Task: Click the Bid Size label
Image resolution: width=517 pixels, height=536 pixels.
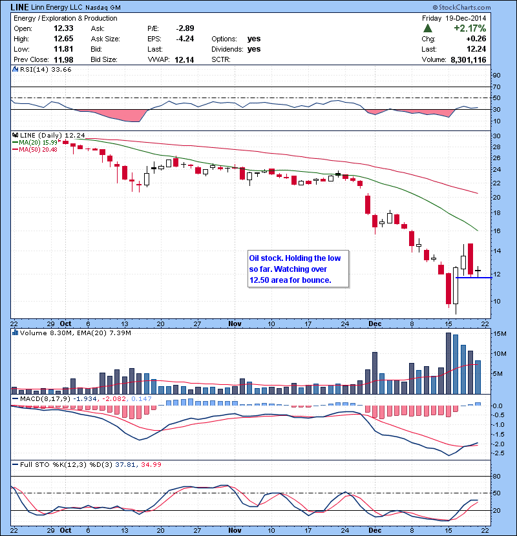Action: (103, 59)
